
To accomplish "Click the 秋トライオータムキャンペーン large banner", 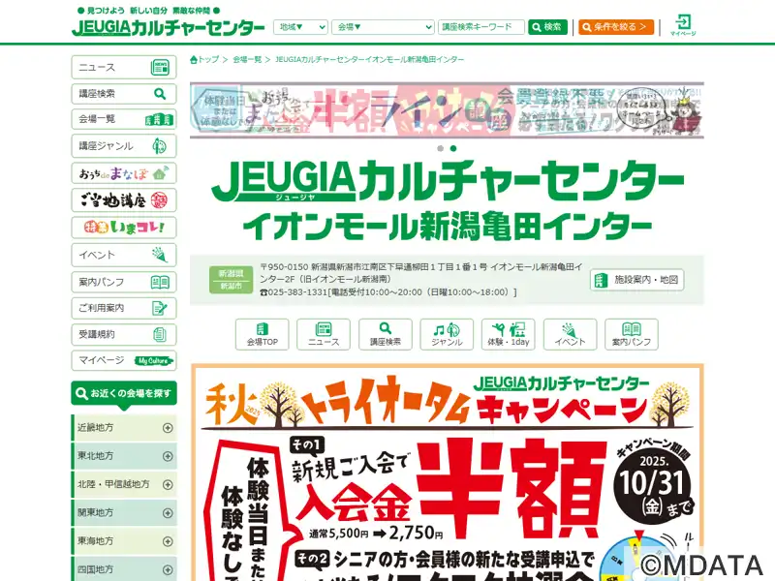I will [448, 473].
